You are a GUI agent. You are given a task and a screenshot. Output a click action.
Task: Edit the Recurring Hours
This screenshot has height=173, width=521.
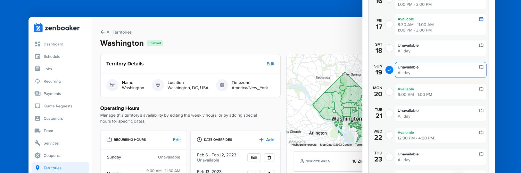pos(177,140)
